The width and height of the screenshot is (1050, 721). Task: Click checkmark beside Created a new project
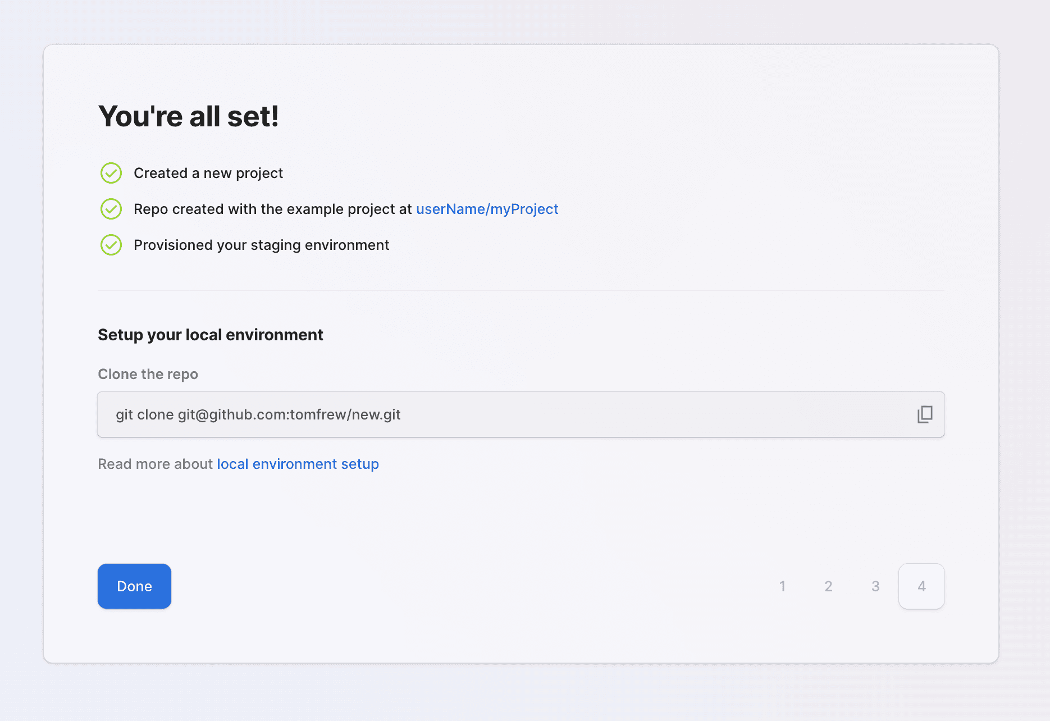(111, 173)
